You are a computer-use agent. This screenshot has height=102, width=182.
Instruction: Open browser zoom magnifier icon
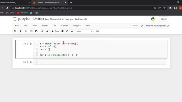point(155,8)
